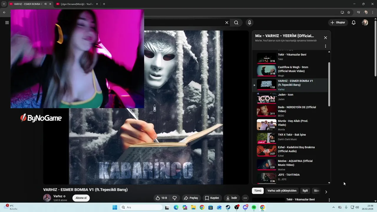Play Motive - AQUAFINA from the playlist
This screenshot has width=377, height=212.
[290, 165]
